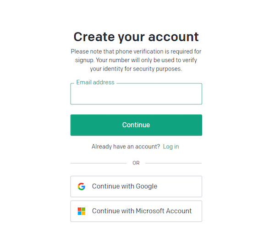275x240 pixels.
Task: Click the 'Please note that phone verification' line
Action: [x=136, y=52]
